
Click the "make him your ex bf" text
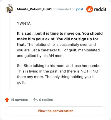click(36, 39)
